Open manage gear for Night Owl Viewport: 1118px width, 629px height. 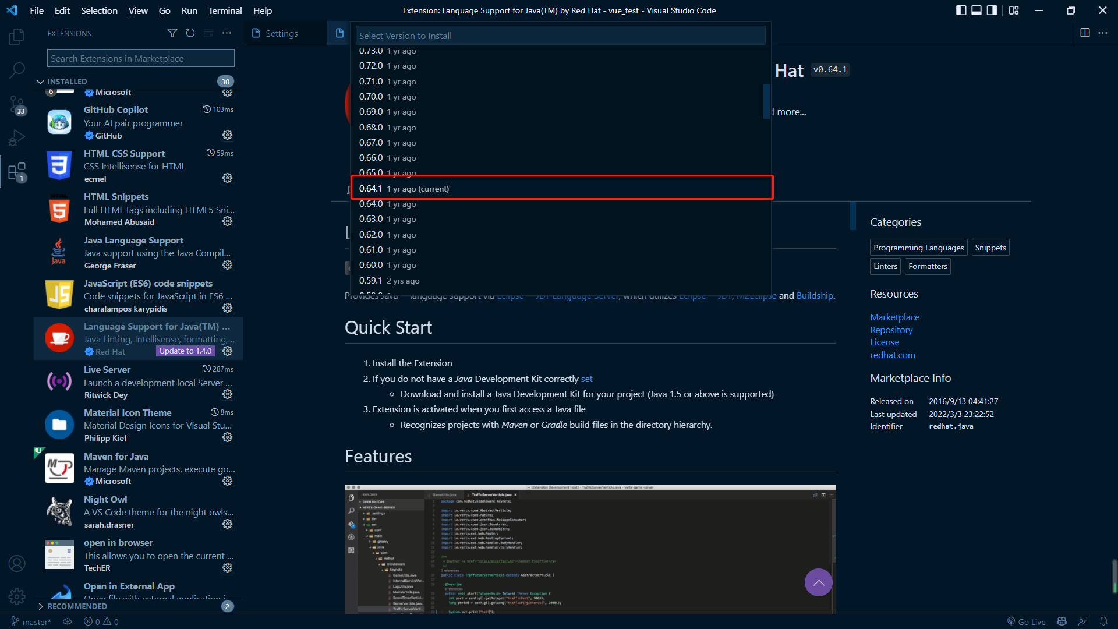point(228,524)
